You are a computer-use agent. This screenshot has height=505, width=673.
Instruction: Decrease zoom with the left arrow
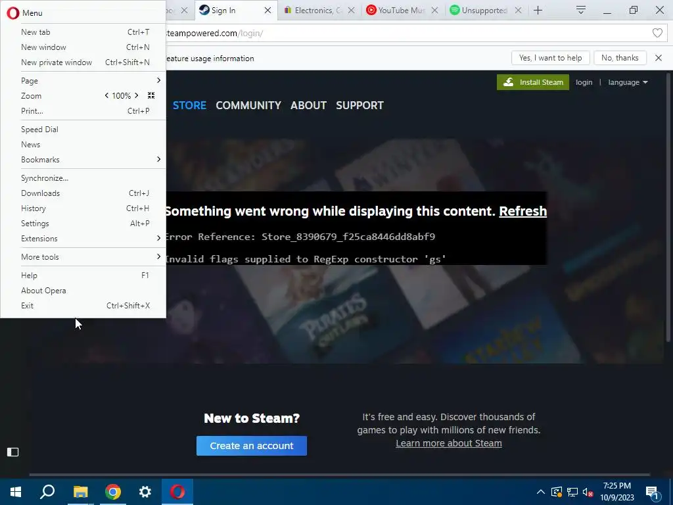pos(106,95)
